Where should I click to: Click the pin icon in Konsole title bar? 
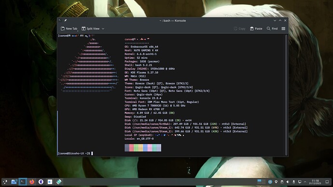pos(66,20)
